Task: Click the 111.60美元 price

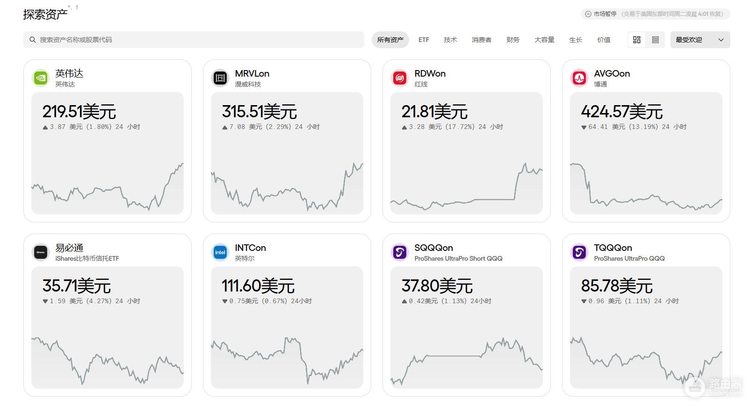Action: click(258, 286)
